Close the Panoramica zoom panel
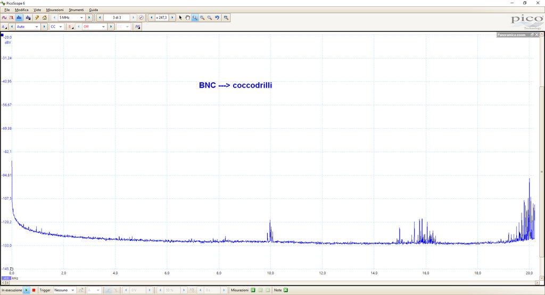 [536, 35]
